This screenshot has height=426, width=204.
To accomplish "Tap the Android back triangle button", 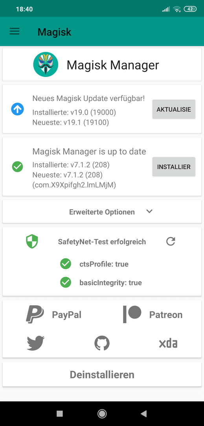I will pos(144,414).
